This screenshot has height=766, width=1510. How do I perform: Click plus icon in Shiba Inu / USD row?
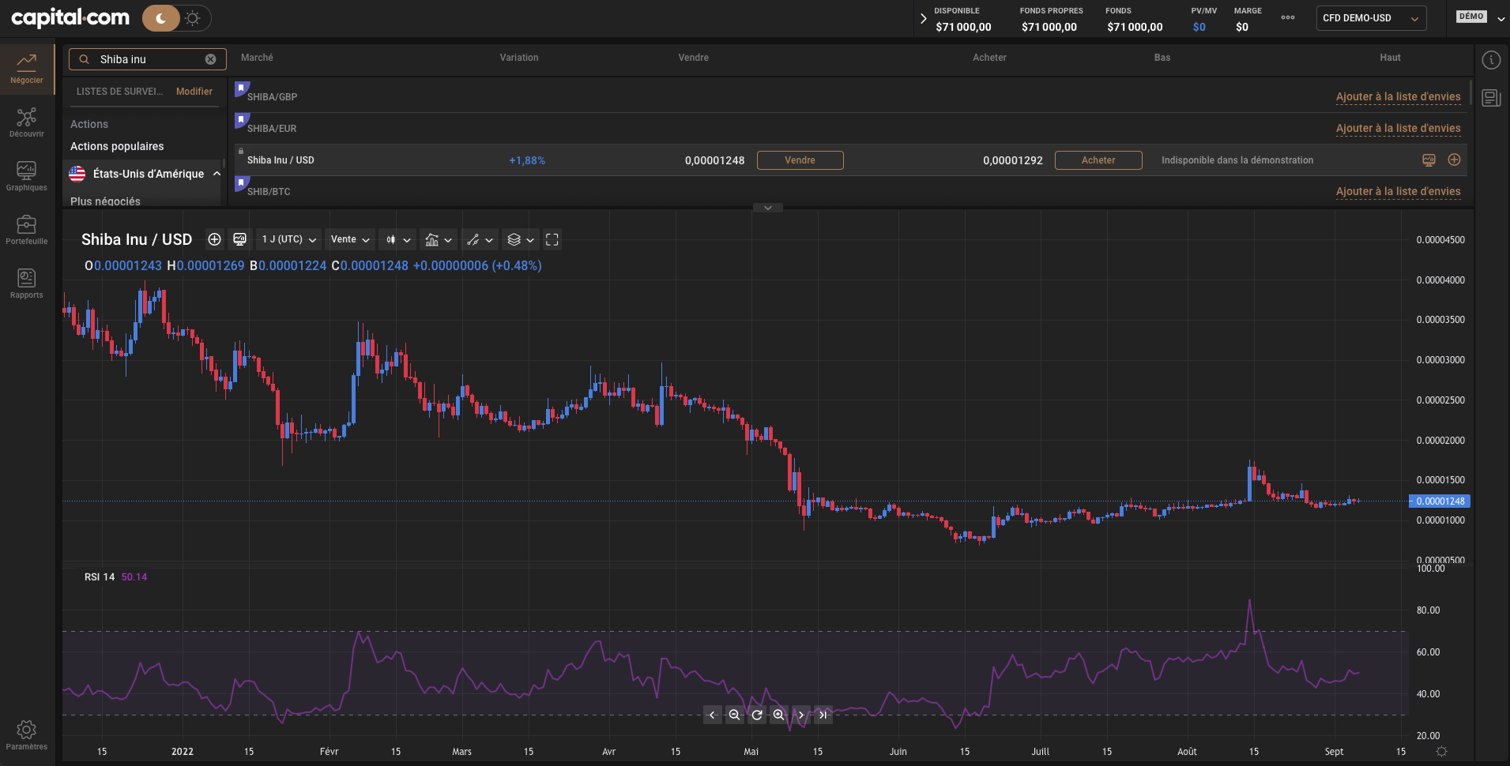(1454, 160)
